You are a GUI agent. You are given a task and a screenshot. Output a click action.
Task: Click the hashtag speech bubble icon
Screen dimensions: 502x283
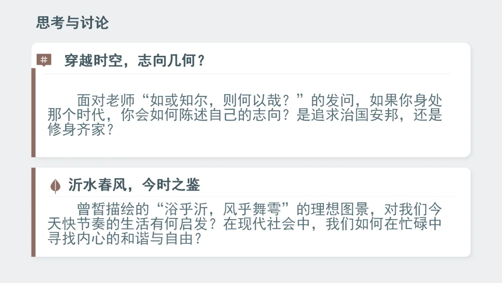[x=44, y=60]
